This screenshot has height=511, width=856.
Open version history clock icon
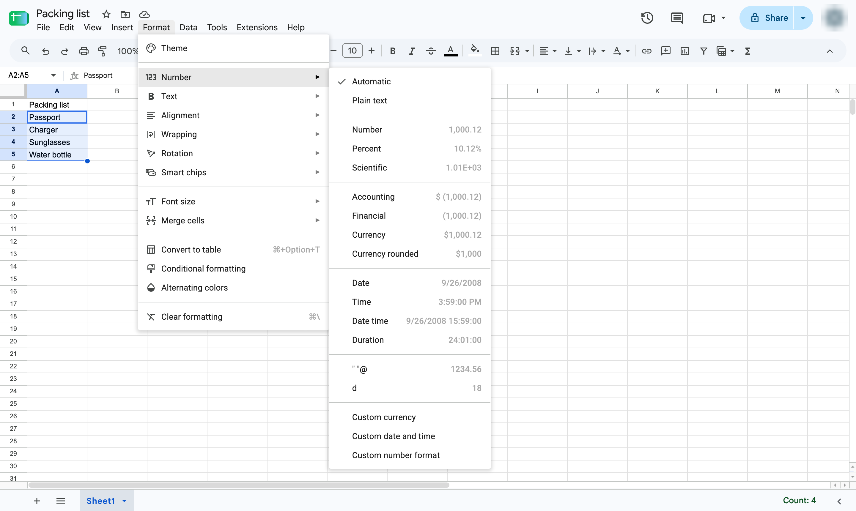coord(647,18)
